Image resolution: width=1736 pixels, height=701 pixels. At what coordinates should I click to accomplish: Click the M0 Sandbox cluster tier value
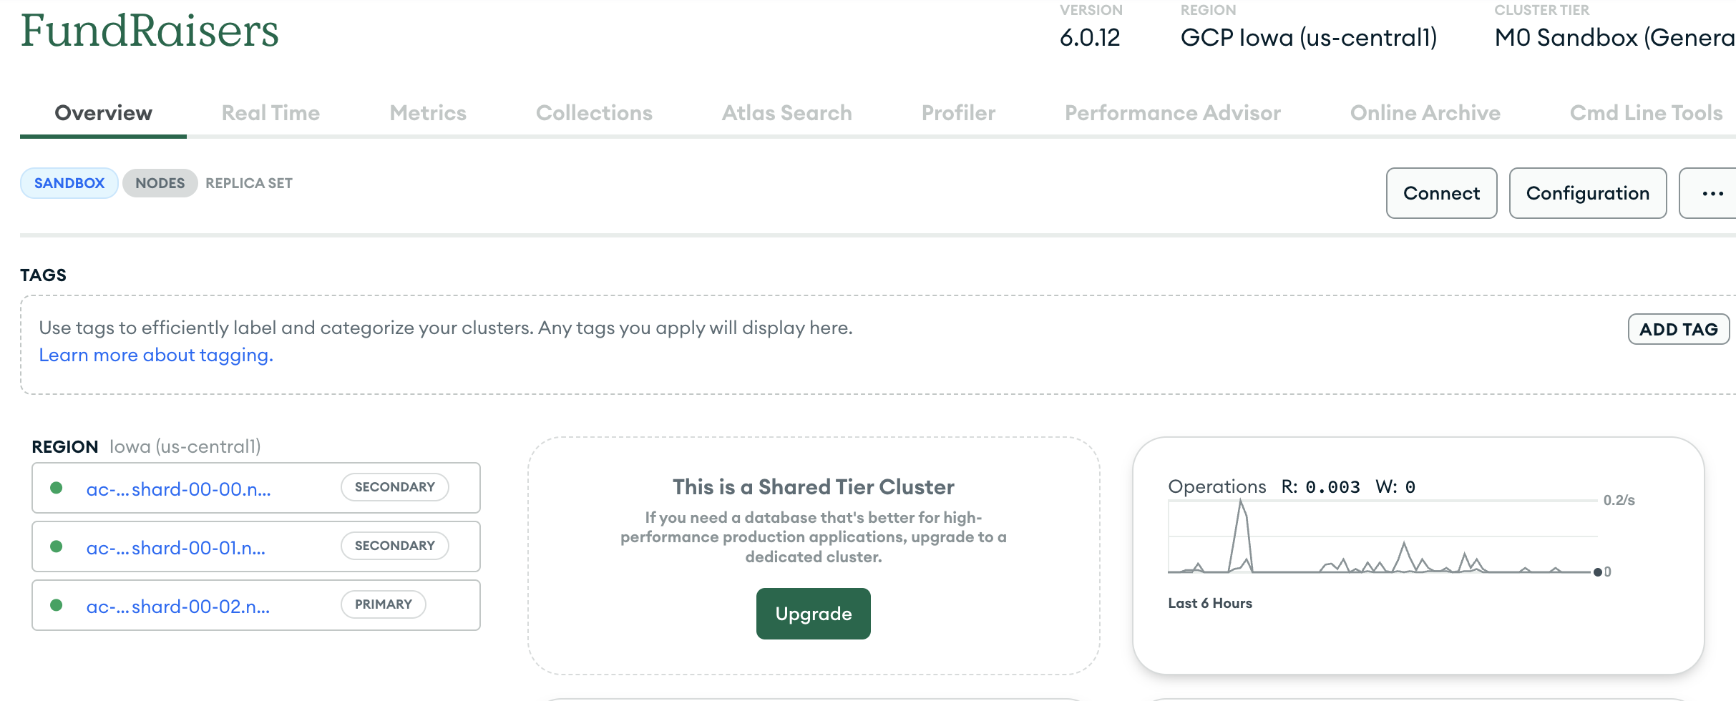tap(1614, 37)
